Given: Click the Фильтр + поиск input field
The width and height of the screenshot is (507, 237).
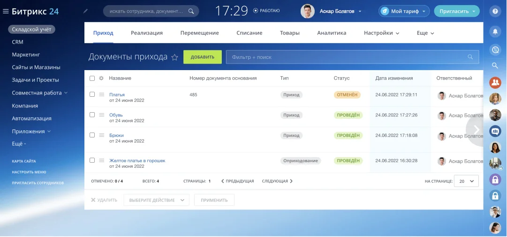Looking at the screenshot, I should [347, 57].
